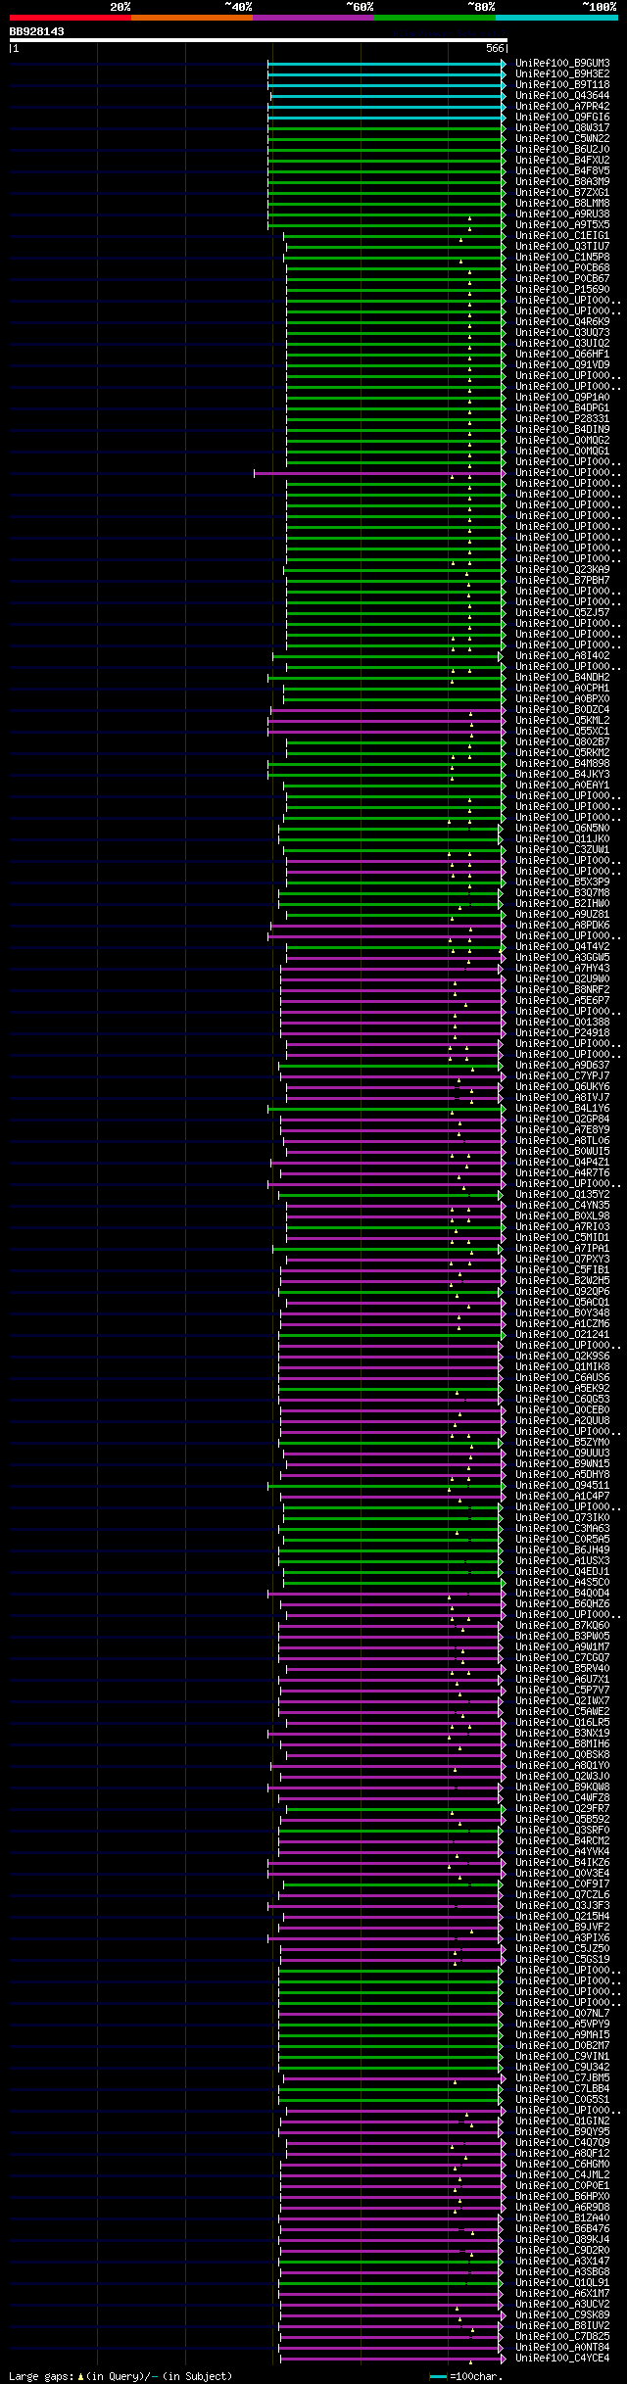The width and height of the screenshot is (627, 2384).
Task: Click label UniRef100_P28331
Action: [x=562, y=419]
